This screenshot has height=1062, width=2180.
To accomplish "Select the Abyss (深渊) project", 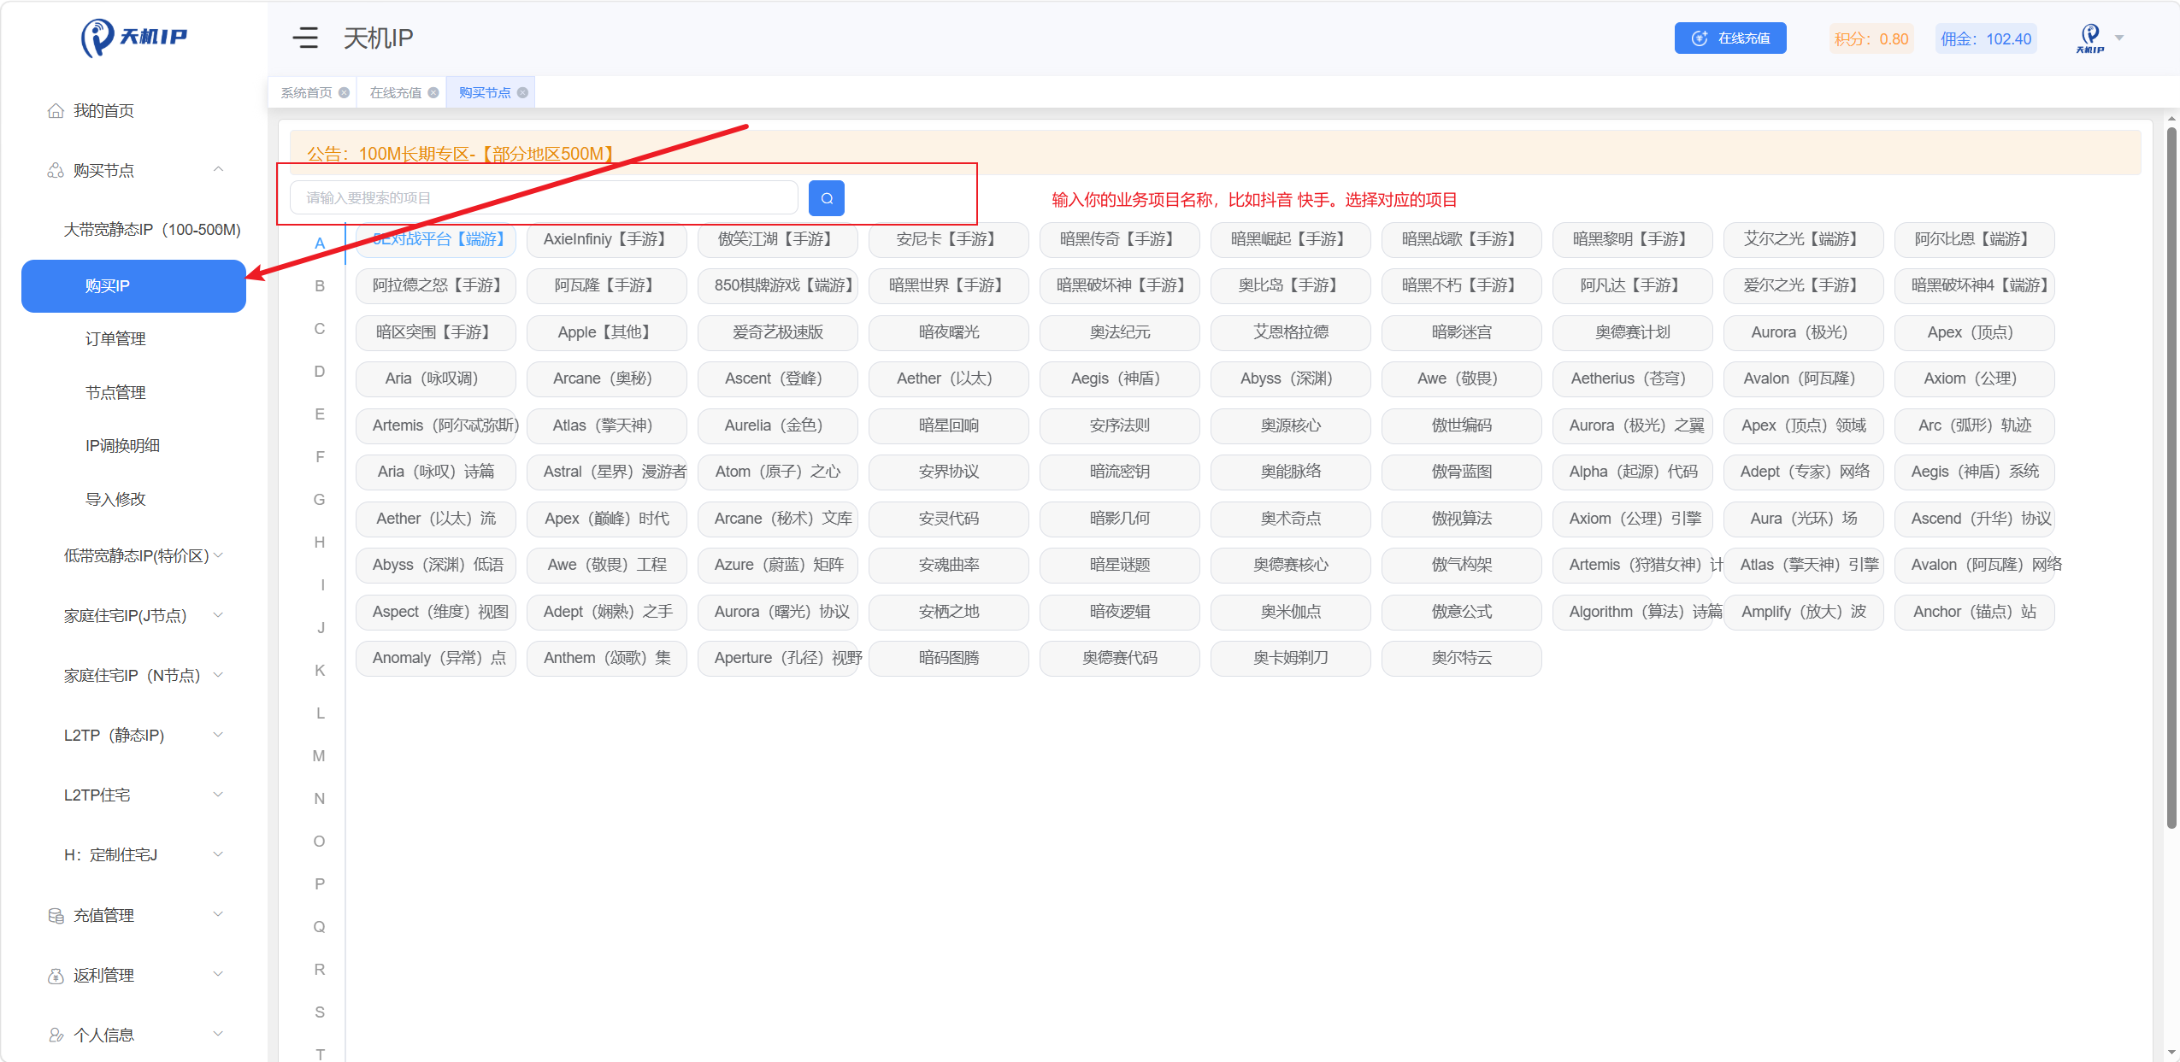I will [x=1291, y=379].
